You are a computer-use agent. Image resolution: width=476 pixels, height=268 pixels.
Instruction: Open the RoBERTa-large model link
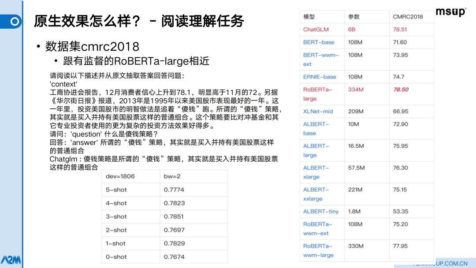[x=317, y=94]
